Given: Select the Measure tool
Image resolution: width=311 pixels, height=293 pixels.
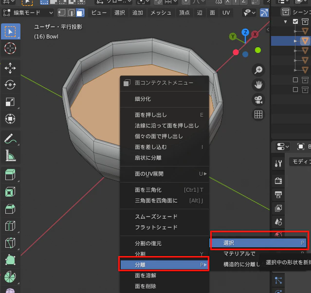Looking at the screenshot, I should tap(10, 156).
